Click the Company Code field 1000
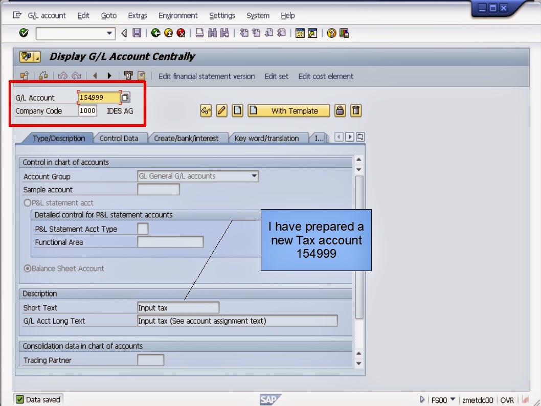This screenshot has width=541, height=406. click(87, 111)
